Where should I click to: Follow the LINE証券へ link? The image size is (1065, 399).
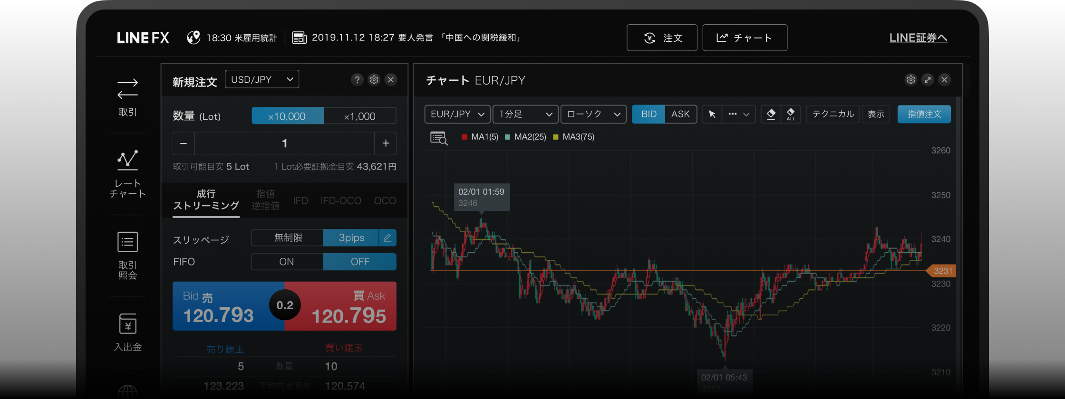pyautogui.click(x=918, y=38)
